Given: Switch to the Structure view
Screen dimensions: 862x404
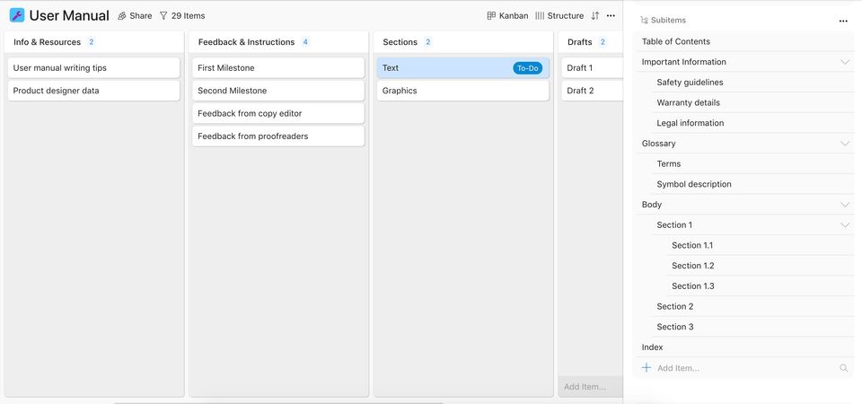Looking at the screenshot, I should coord(559,16).
